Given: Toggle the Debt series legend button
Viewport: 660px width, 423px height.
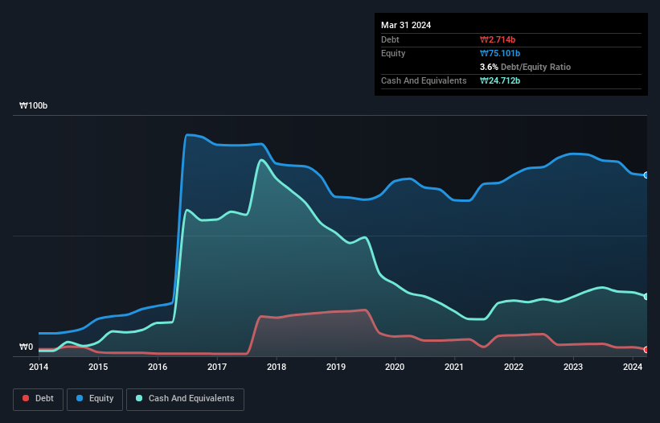Looking at the screenshot, I should click(39, 399).
